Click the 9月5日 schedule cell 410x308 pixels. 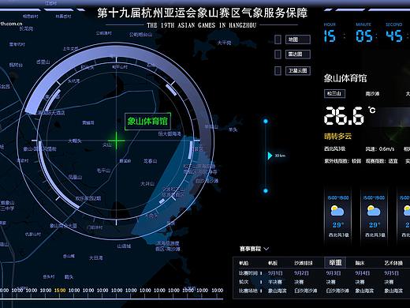(392, 273)
